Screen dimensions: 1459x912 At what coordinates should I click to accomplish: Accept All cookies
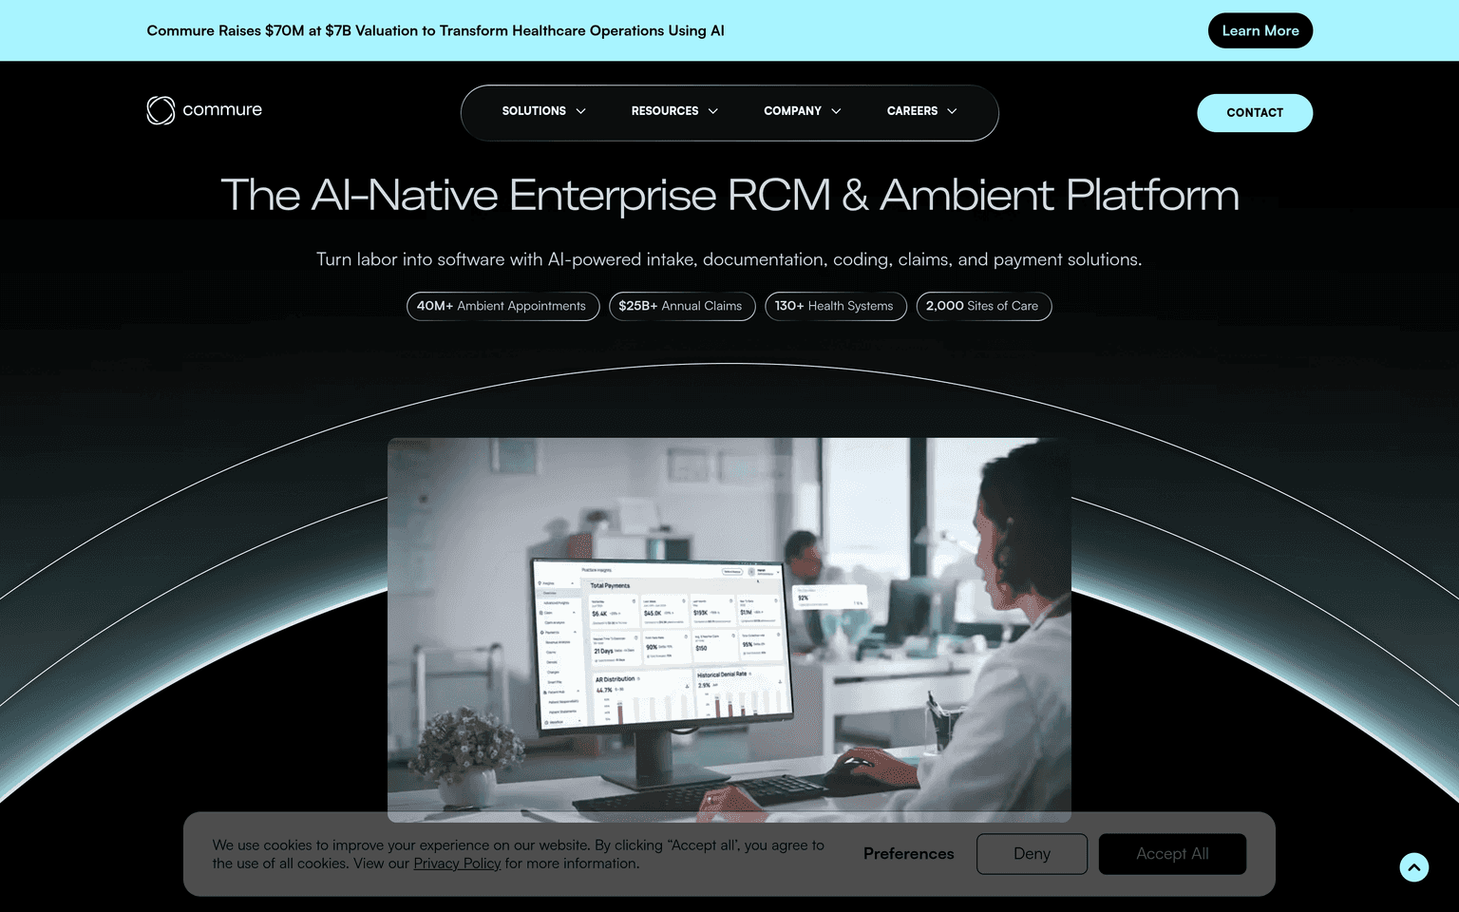1172,854
